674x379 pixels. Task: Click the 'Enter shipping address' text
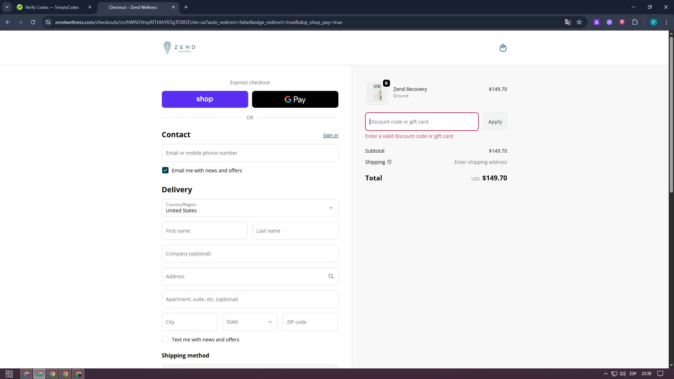pos(481,162)
